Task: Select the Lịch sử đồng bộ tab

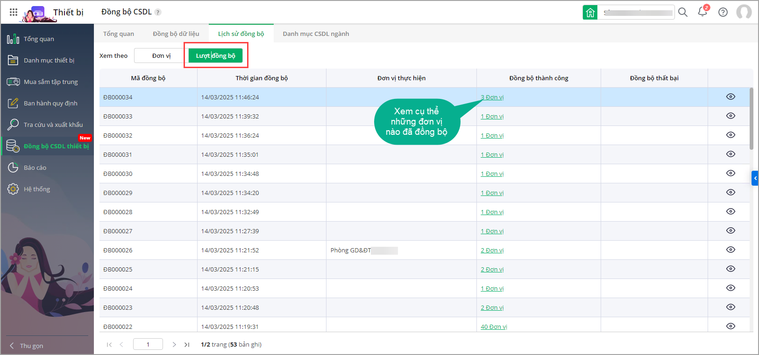Action: pos(241,34)
